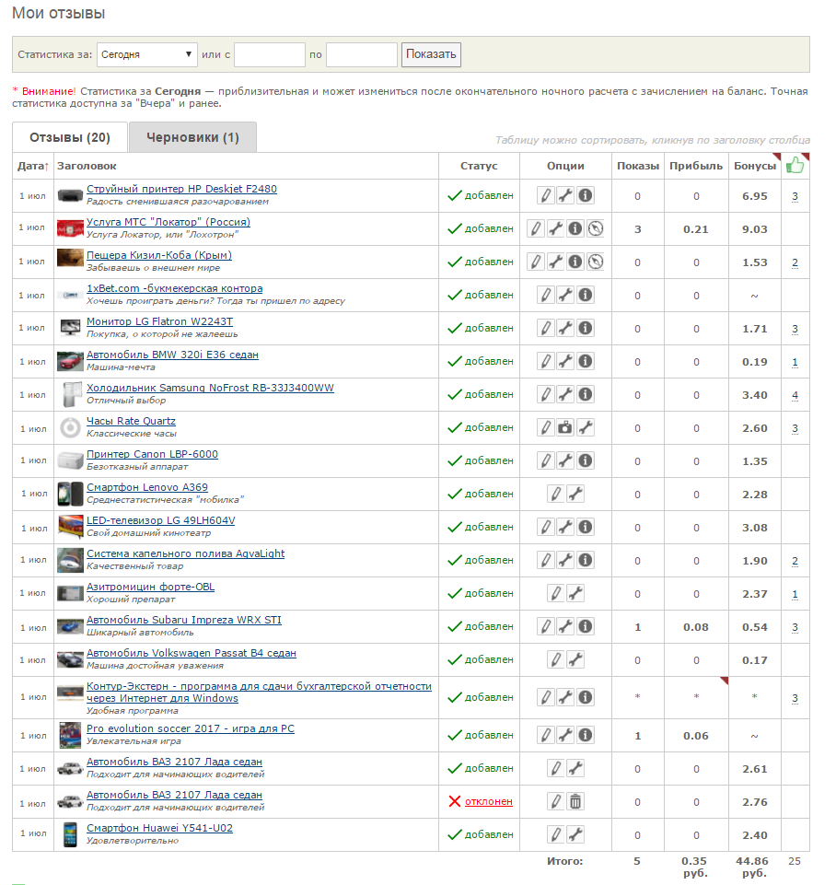View likes count for Контур-Экстерн review
This screenshot has width=836, height=885.
[795, 698]
